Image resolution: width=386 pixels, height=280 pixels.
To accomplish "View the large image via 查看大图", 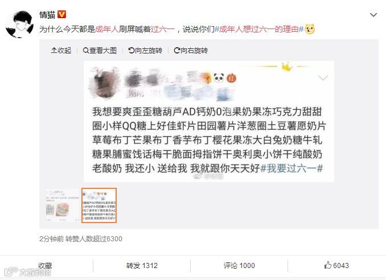I will tap(100, 51).
